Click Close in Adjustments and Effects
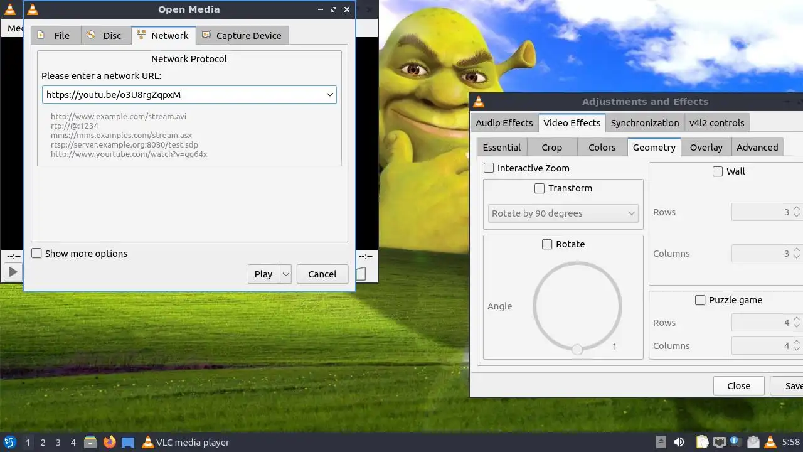The image size is (803, 452). tap(738, 385)
